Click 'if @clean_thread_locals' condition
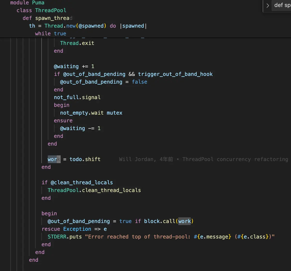Image resolution: width=291 pixels, height=271 pixels. pyautogui.click(x=77, y=182)
